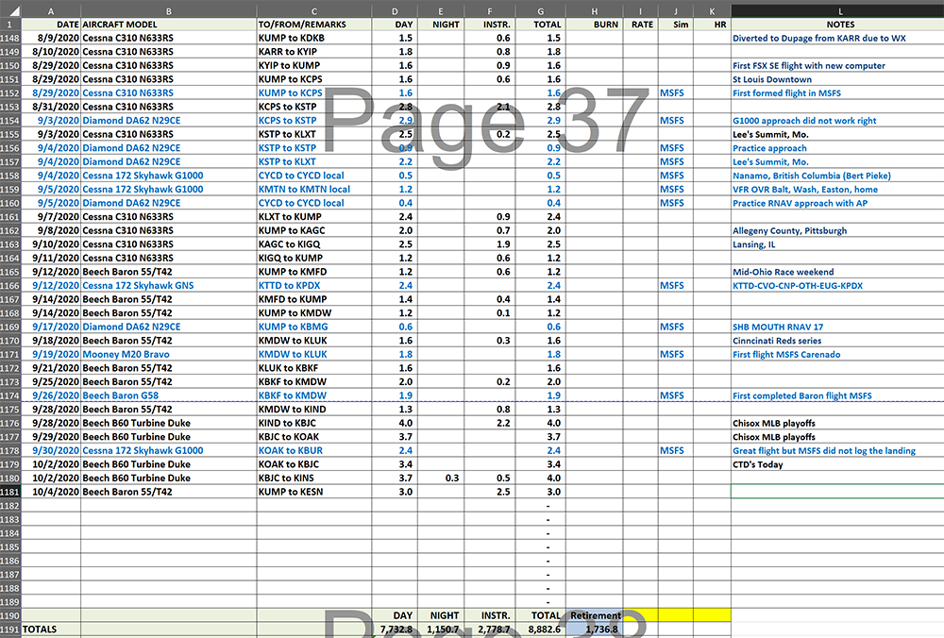Click the selected empty notes cell in row 1181
Screen dimensions: 944x638
[837, 492]
